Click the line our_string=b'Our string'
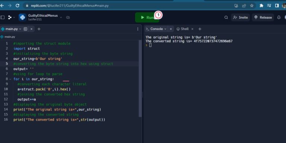 (x=38, y=59)
